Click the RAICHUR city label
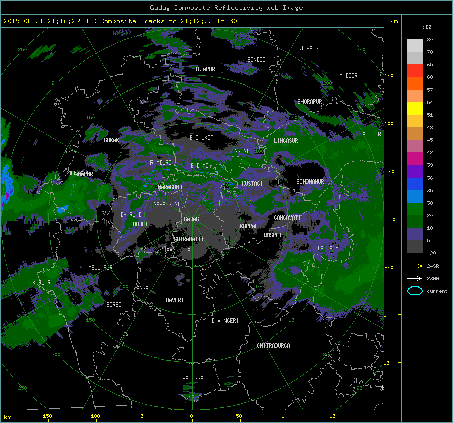The image size is (453, 423). click(370, 134)
